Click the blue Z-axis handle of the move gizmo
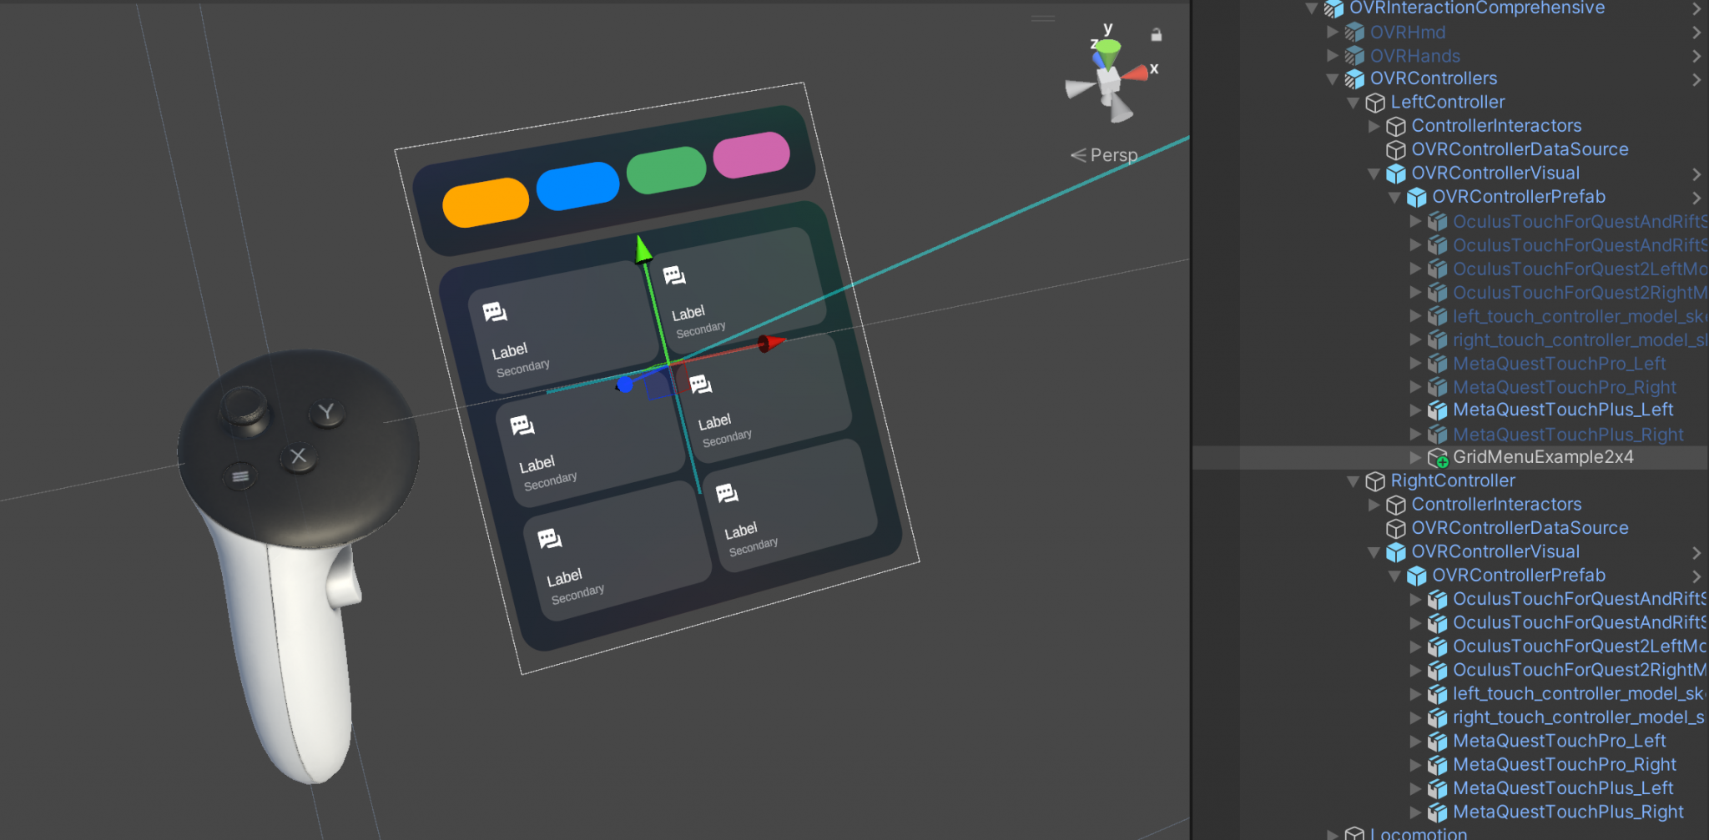The image size is (1709, 840). pyautogui.click(x=624, y=385)
